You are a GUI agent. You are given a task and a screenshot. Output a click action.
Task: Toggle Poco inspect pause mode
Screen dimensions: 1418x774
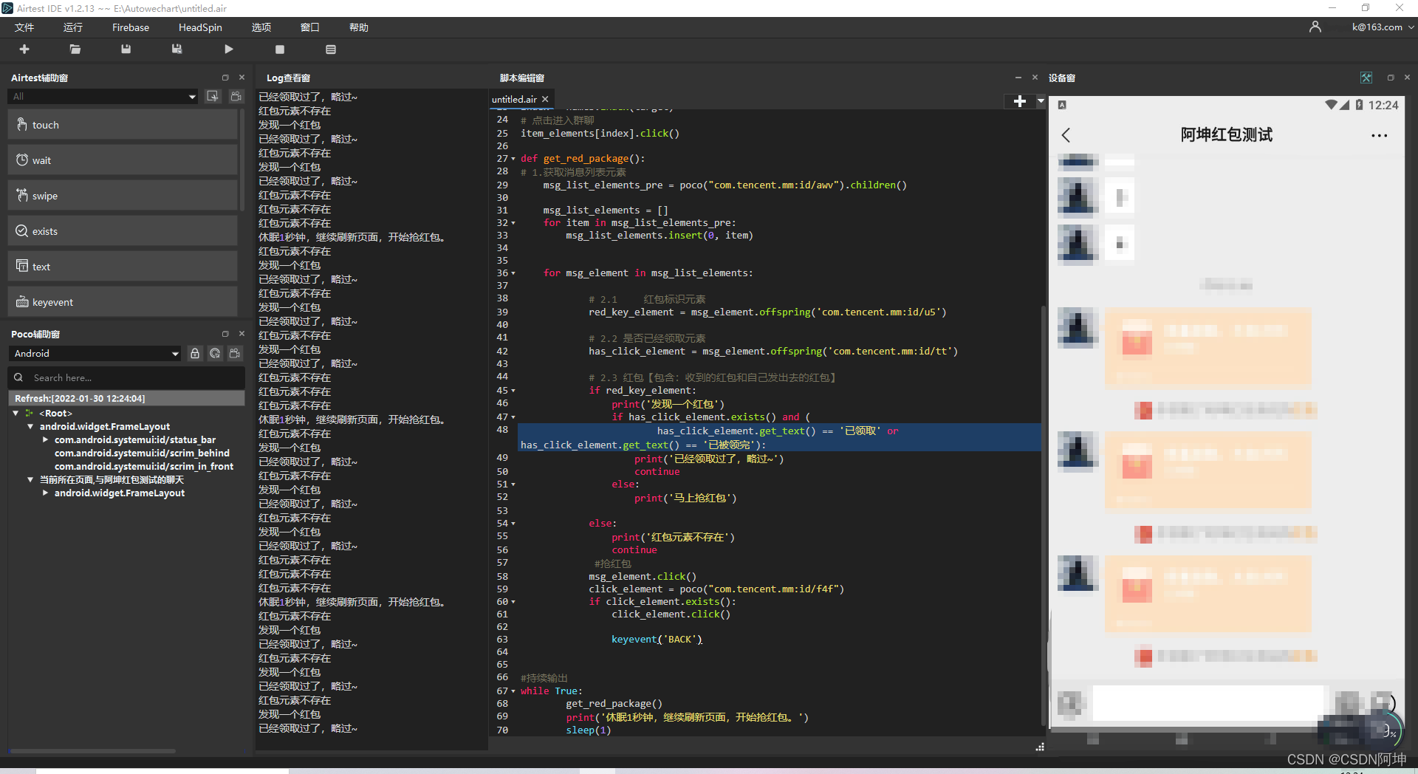[215, 354]
